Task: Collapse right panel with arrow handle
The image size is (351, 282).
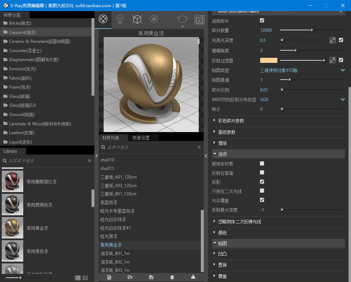Action: (206, 156)
